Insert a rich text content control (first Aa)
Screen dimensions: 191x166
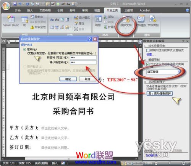(52, 19)
